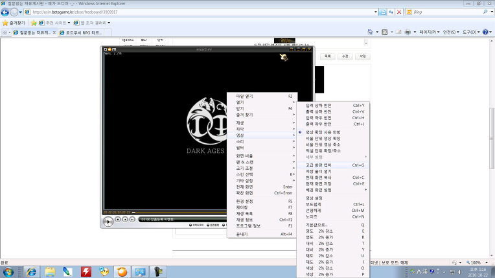Click the IE stop loading button
The width and height of the screenshot is (495, 278).
[x=399, y=12]
